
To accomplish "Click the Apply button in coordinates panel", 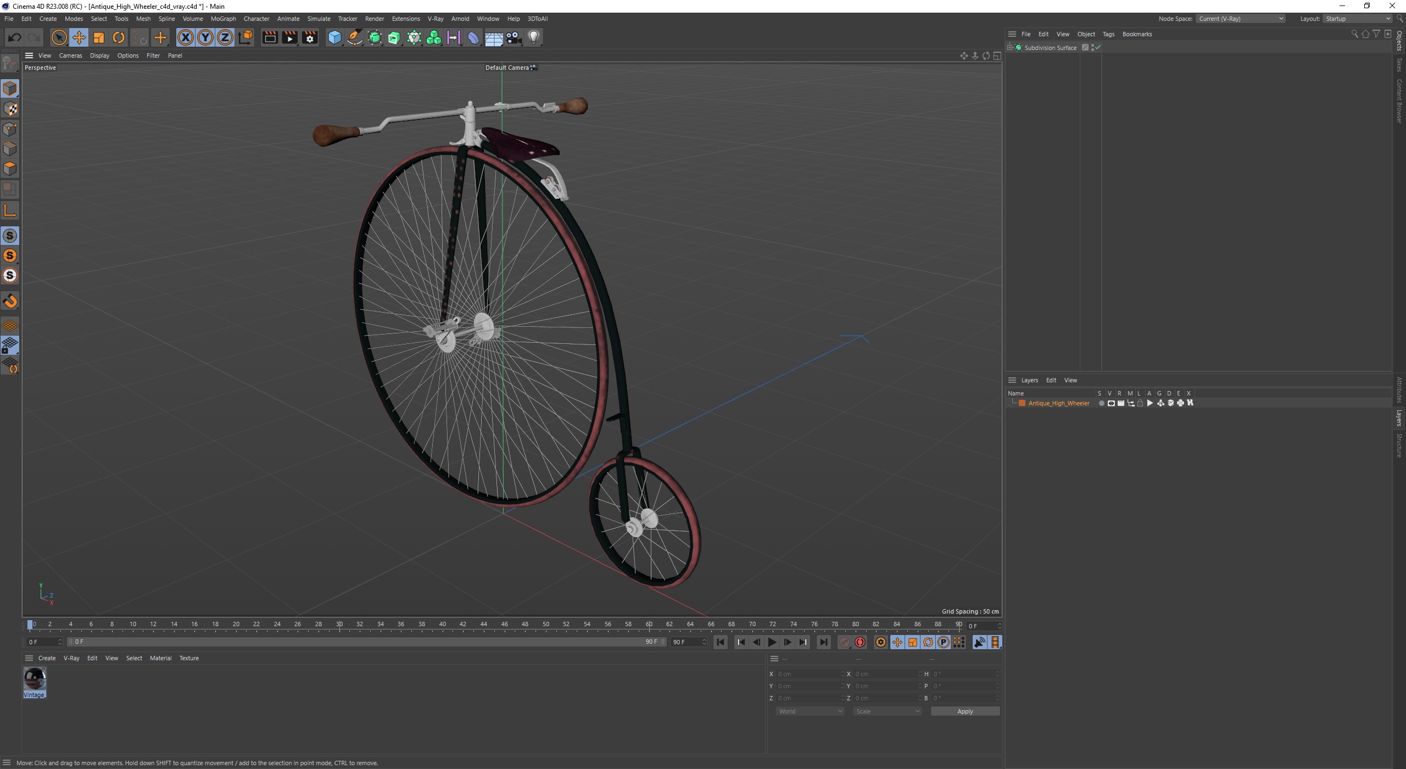I will [x=965, y=711].
